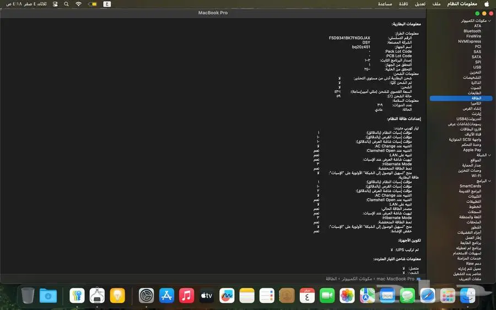496x310 pixels.
Task: Open Reminders in the Dock
Action: 267,296
